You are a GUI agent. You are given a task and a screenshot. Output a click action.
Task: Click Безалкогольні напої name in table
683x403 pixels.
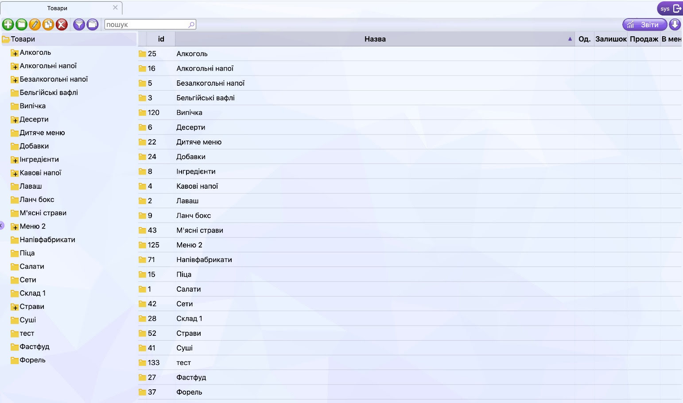point(210,83)
